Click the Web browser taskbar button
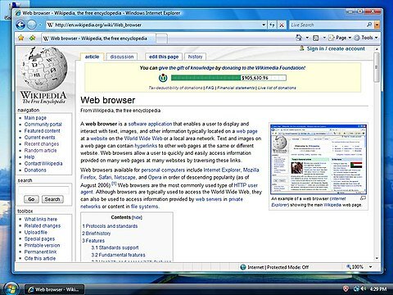Screen dimensions: 393x295 click(54, 289)
